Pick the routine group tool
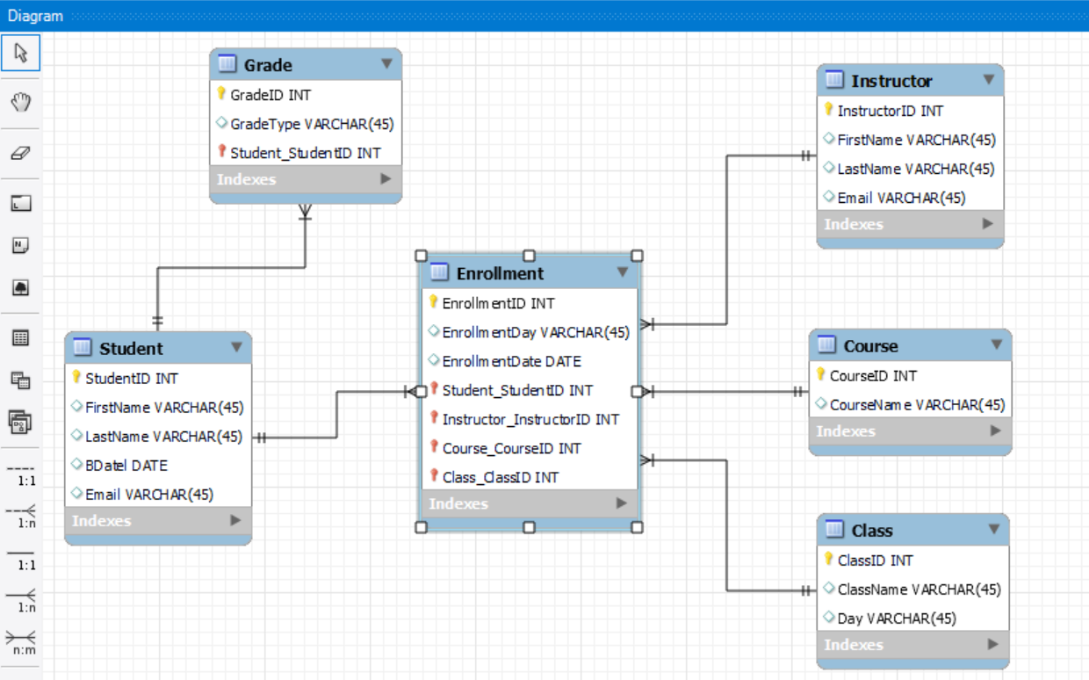 point(21,423)
